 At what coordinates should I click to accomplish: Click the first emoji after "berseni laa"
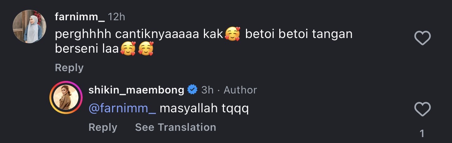tap(128, 49)
